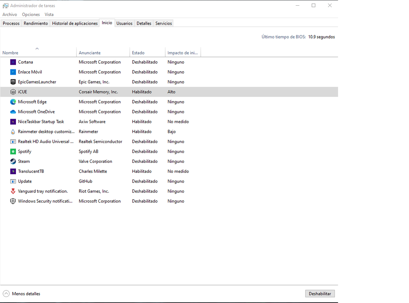This screenshot has height=303, width=409.
Task: Click the GitHub publisher cell
Action: 86,181
